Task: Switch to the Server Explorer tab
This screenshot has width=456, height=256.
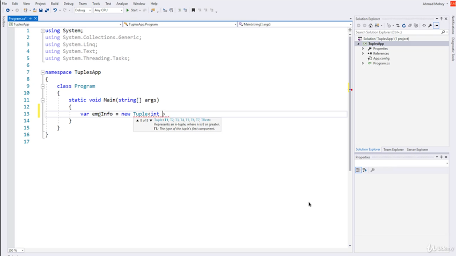Action: (417, 150)
